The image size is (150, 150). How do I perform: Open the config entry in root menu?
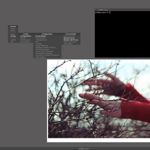point(13,36)
